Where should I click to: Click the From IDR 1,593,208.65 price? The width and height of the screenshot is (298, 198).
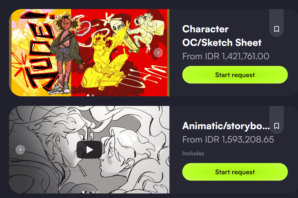pos(228,140)
